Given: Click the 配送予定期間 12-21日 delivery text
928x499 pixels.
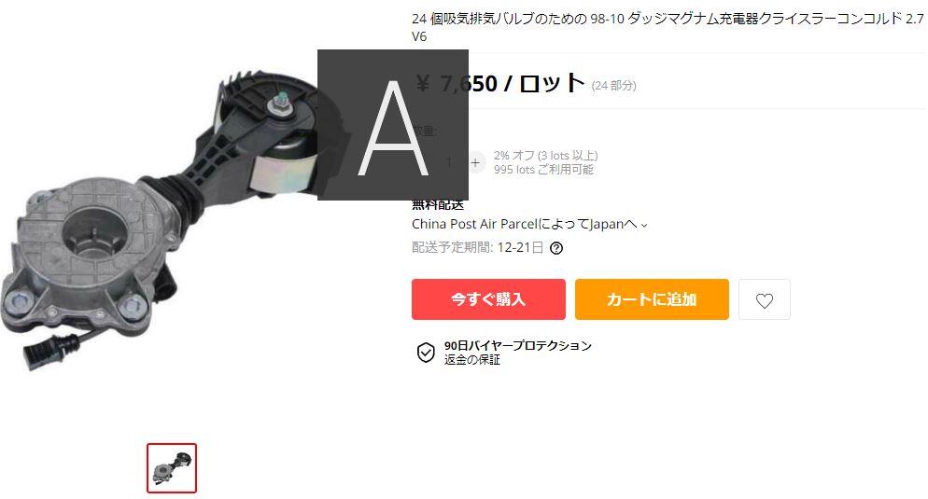Looking at the screenshot, I should tap(478, 247).
